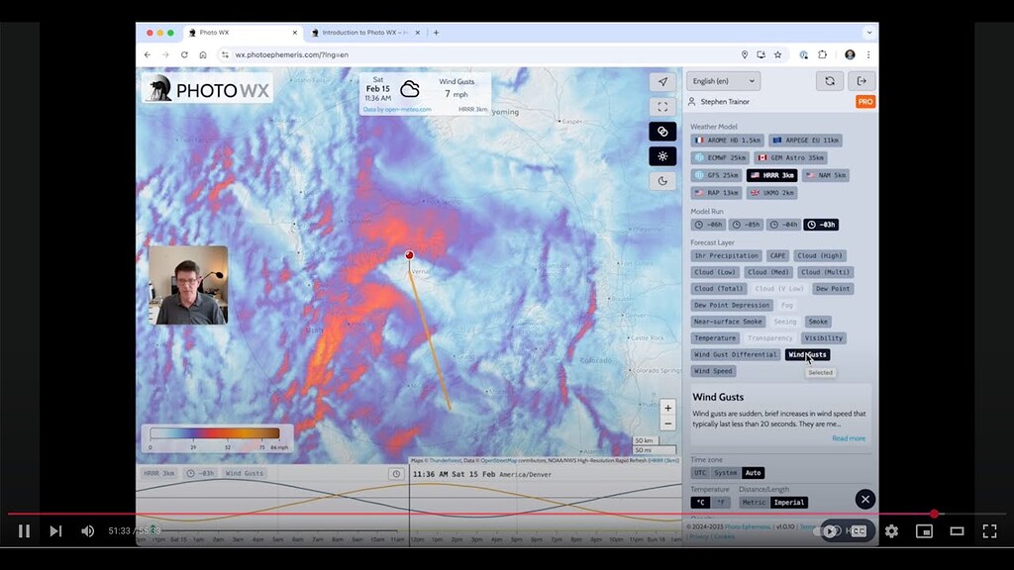The height and width of the screenshot is (570, 1014).
Task: Click the location arrow icon on the map
Action: click(x=661, y=81)
